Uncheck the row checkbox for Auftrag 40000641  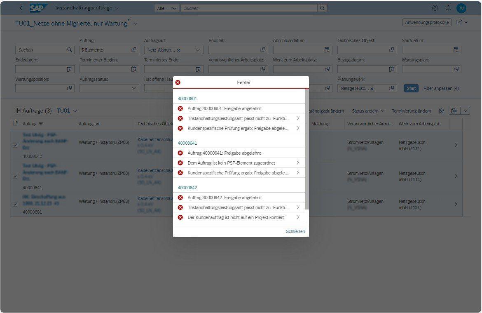point(15,176)
